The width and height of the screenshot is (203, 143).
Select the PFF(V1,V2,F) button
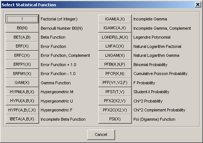click(x=115, y=82)
